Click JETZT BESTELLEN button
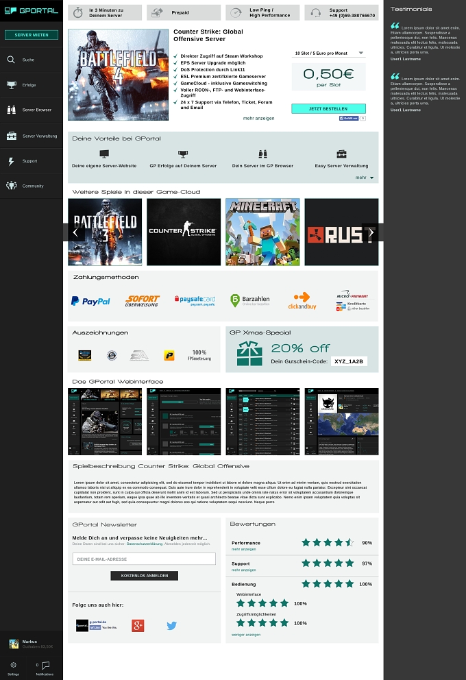The height and width of the screenshot is (680, 466). (328, 108)
